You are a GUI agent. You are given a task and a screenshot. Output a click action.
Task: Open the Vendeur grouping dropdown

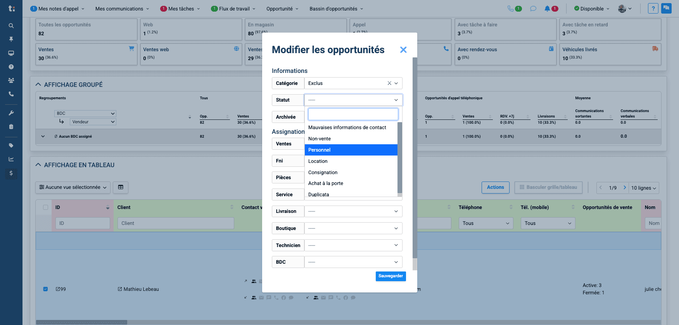tap(93, 122)
